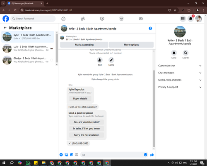Open the notifications bell with badge

coord(190,19)
